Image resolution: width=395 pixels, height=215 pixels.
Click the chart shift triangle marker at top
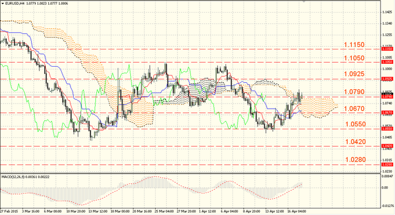click(x=304, y=1)
